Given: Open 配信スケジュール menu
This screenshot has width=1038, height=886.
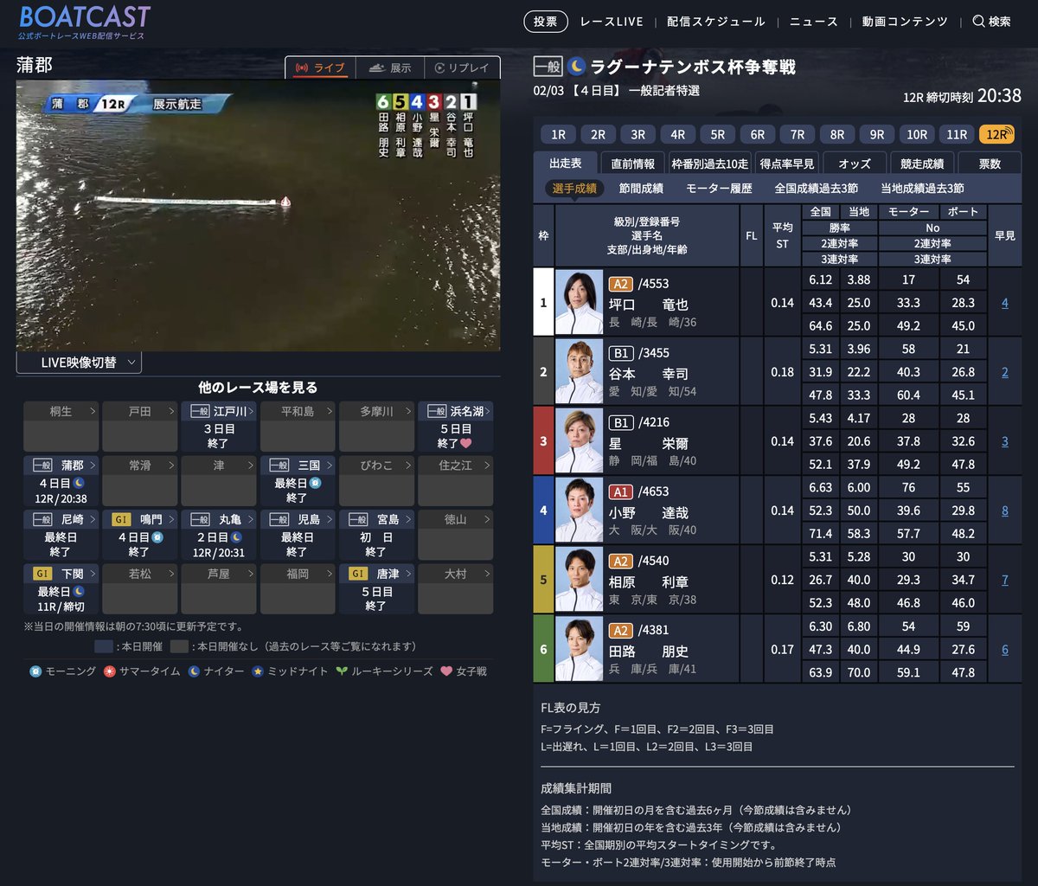Looking at the screenshot, I should [716, 22].
